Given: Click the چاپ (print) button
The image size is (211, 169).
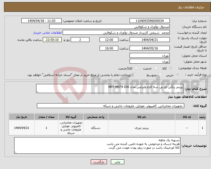Looking at the screenshot, I should tap(118, 162).
